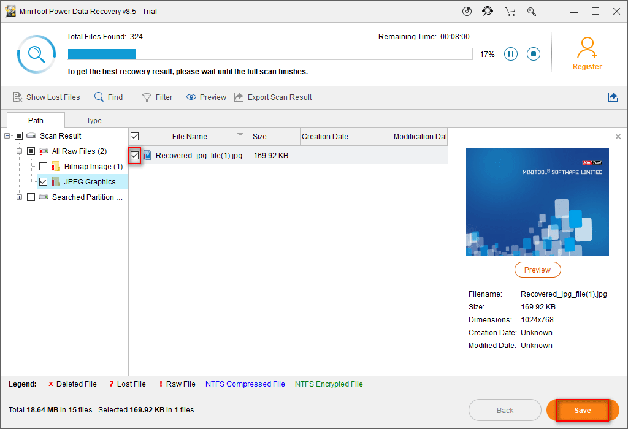Click the Bitmap Image file-type icon
This screenshot has height=429, width=628.
pyautogui.click(x=56, y=167)
